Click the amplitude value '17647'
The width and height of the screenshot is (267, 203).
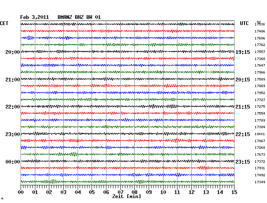(260, 65)
